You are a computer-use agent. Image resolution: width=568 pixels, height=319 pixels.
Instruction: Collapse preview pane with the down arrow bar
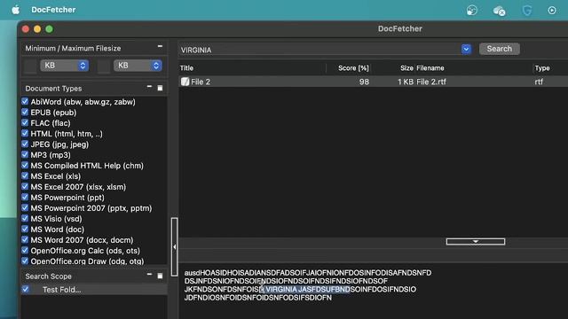[x=476, y=241]
